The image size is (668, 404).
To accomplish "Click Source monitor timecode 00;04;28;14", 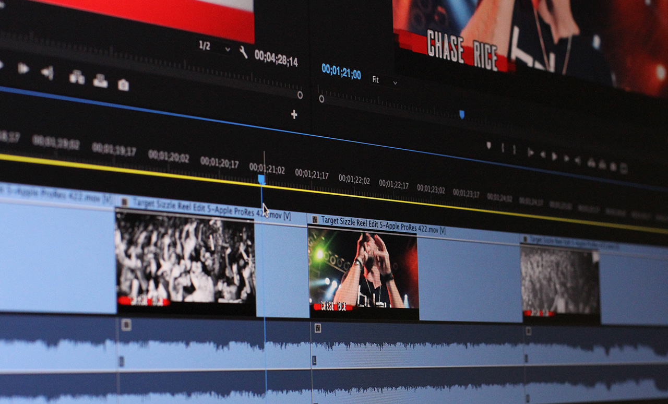I will 276,58.
